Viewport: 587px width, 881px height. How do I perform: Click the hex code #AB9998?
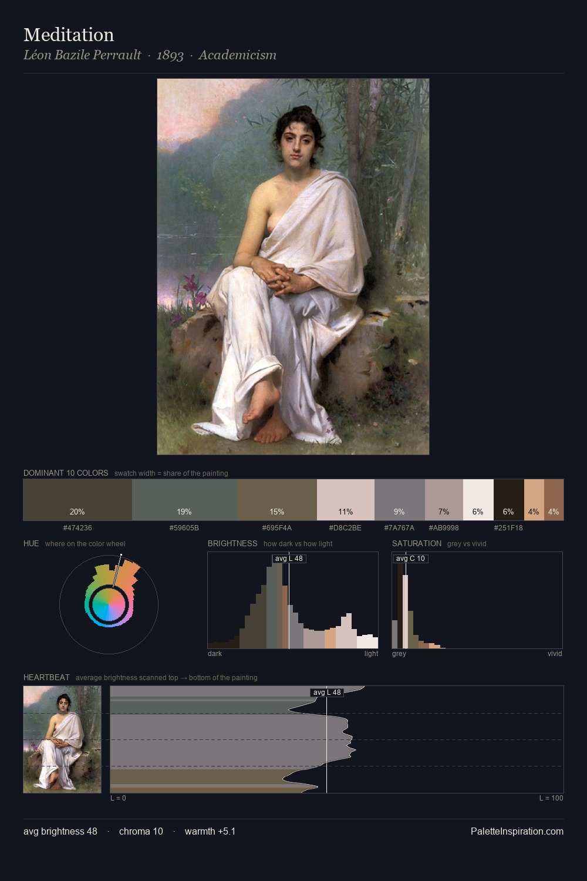(x=444, y=528)
